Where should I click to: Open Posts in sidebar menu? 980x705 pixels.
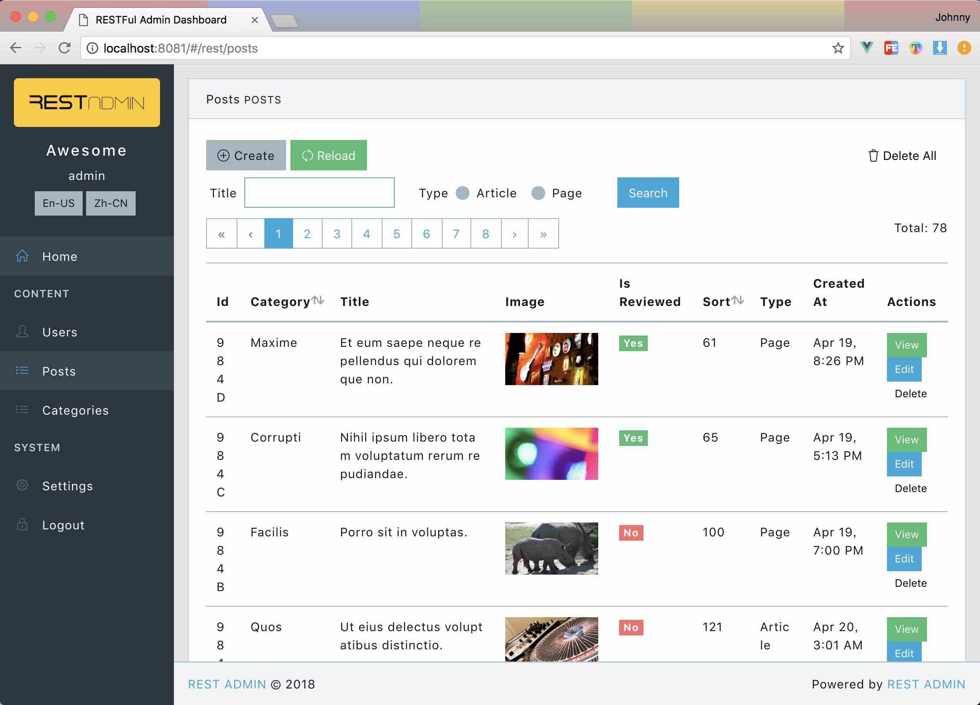(x=59, y=371)
